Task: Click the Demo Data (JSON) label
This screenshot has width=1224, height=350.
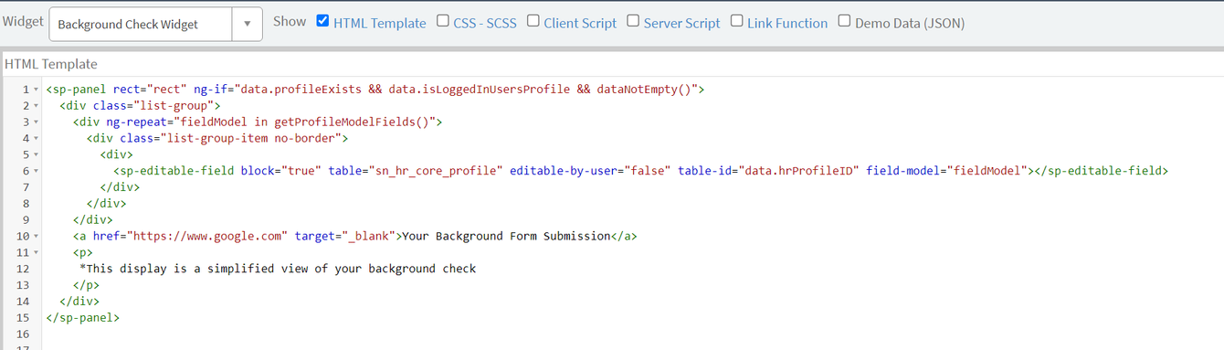Action: point(910,23)
